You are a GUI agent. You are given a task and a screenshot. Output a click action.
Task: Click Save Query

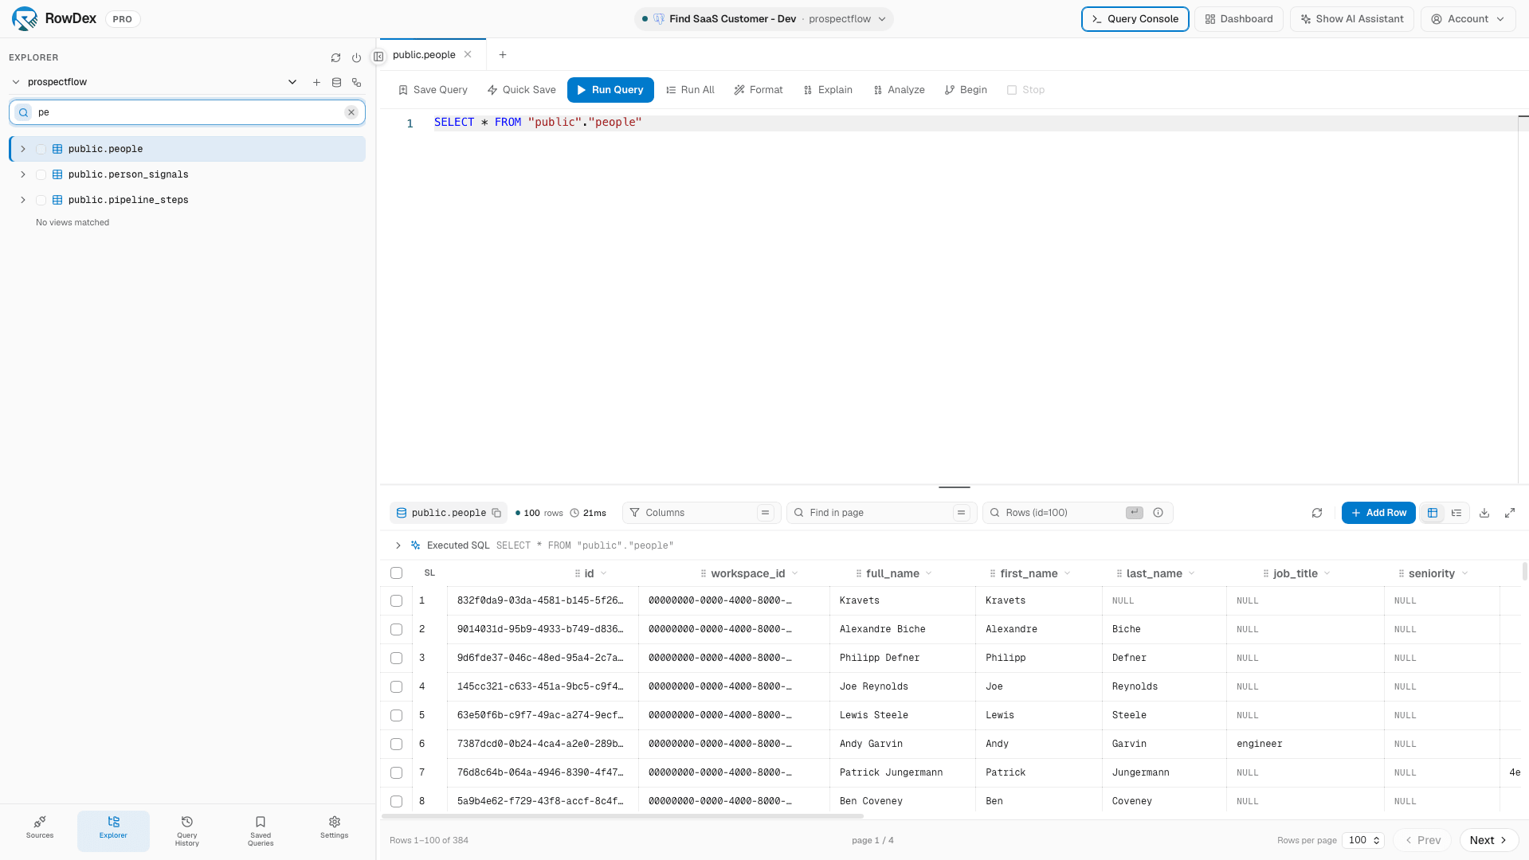[x=433, y=90]
